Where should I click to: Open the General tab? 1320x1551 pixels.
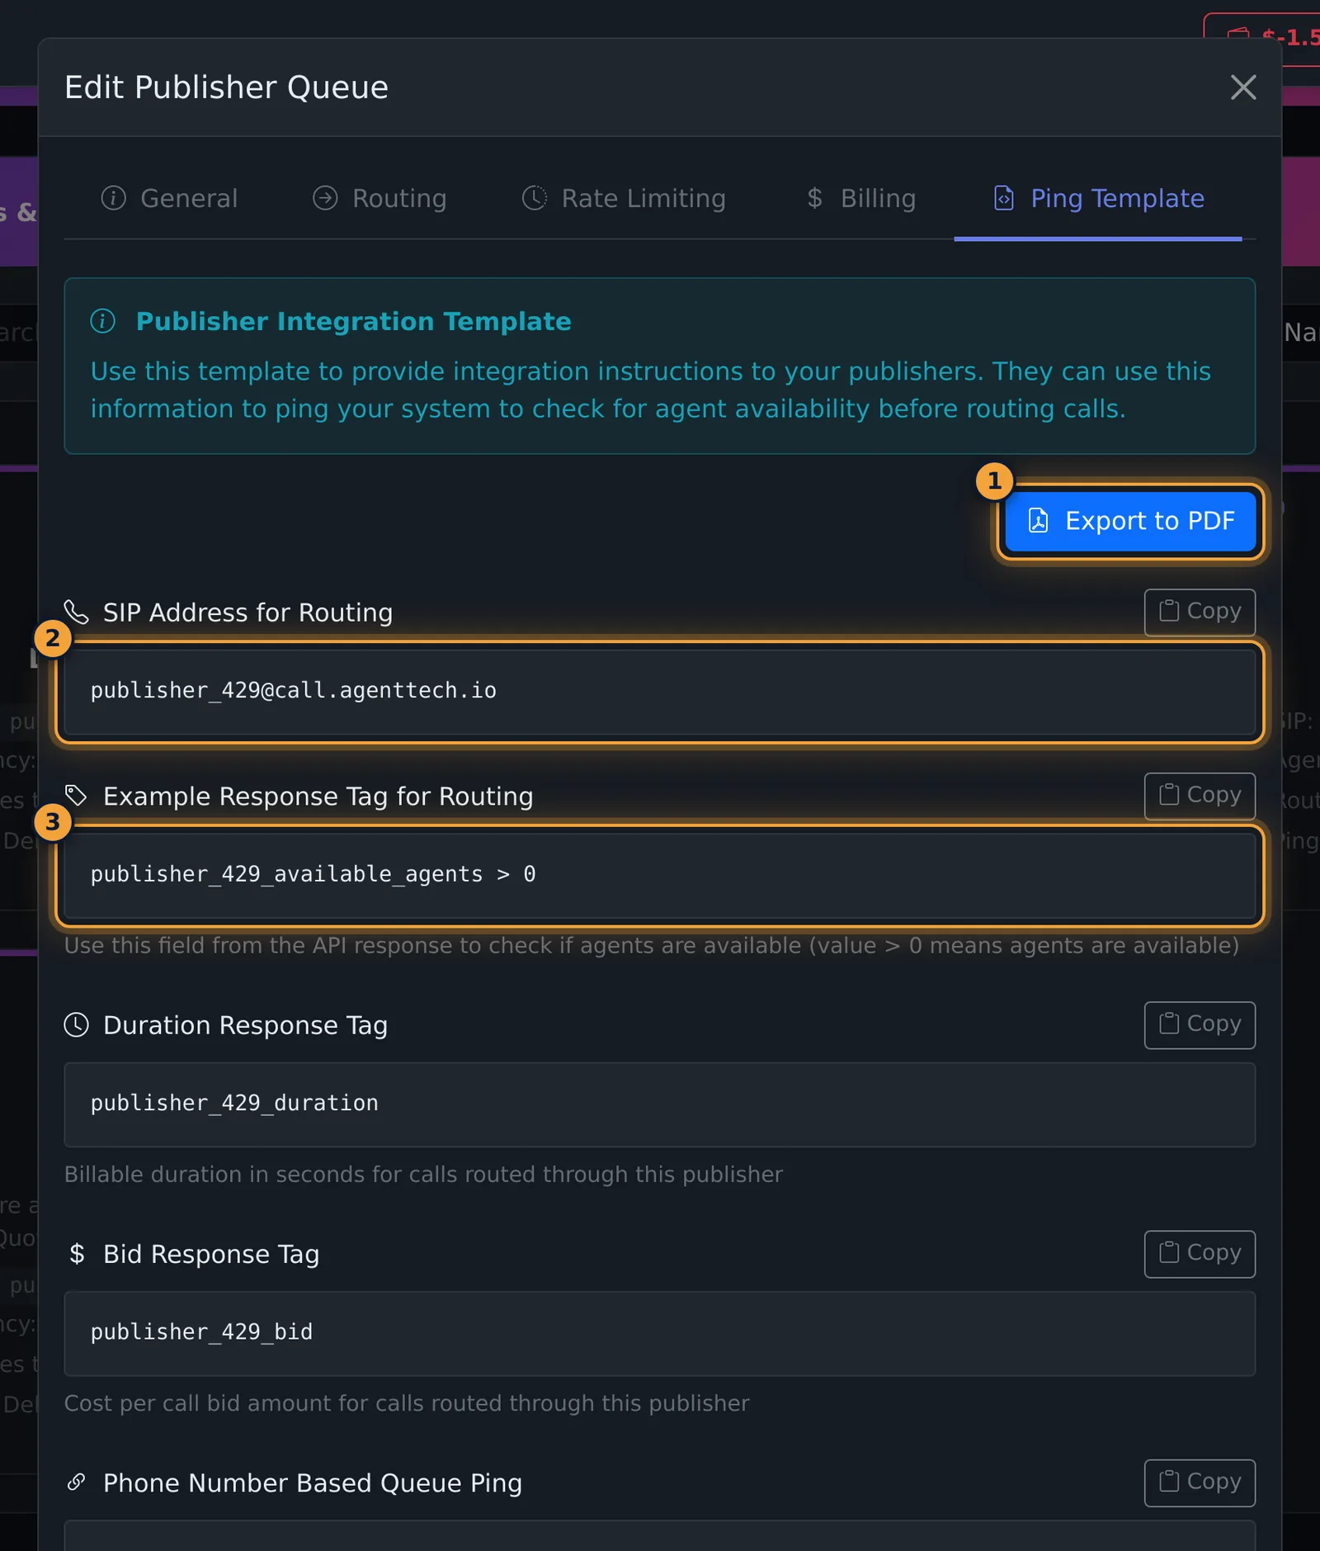pos(169,198)
